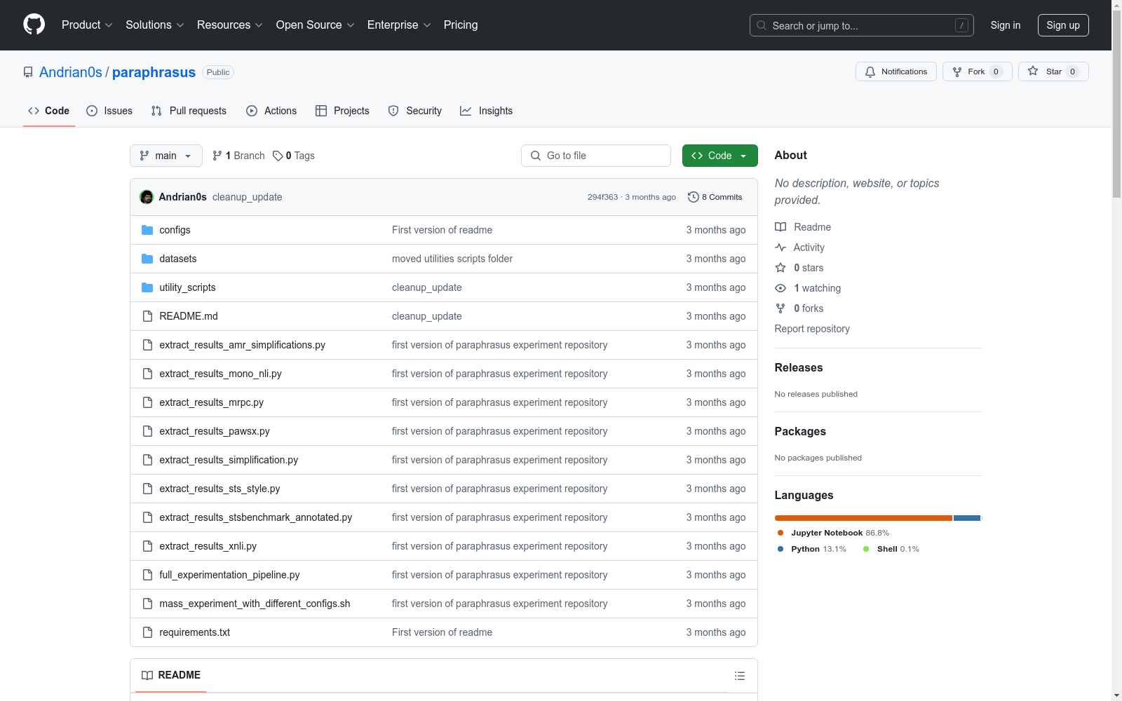
Task: Expand the Solutions menu
Action: tap(155, 25)
